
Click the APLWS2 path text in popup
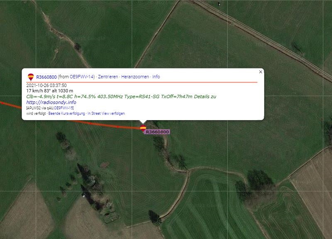pos(50,108)
